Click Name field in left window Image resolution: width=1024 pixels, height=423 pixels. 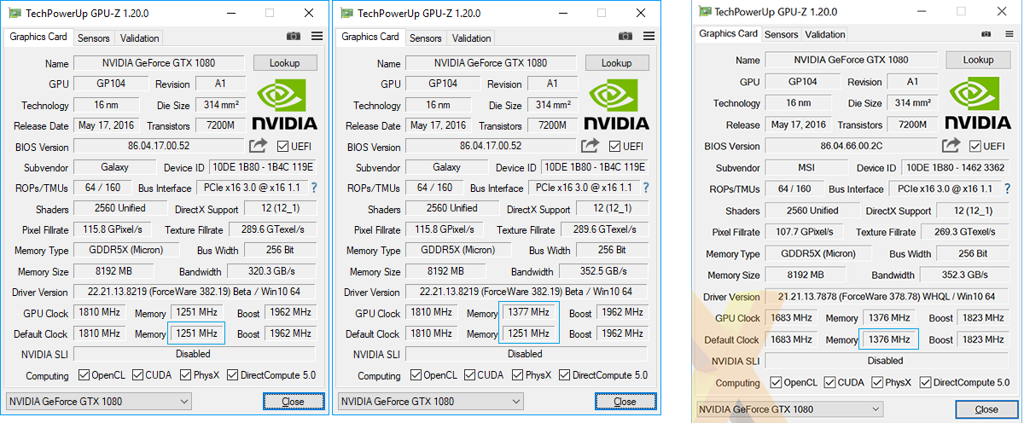(159, 62)
